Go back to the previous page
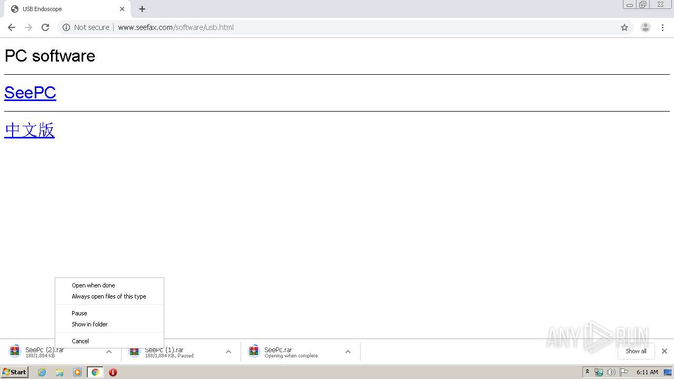 tap(12, 27)
